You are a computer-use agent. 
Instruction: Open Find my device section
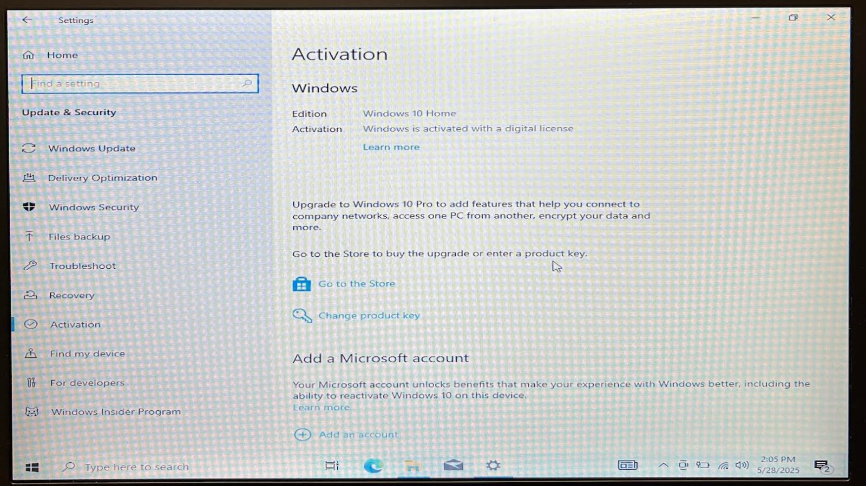87,354
